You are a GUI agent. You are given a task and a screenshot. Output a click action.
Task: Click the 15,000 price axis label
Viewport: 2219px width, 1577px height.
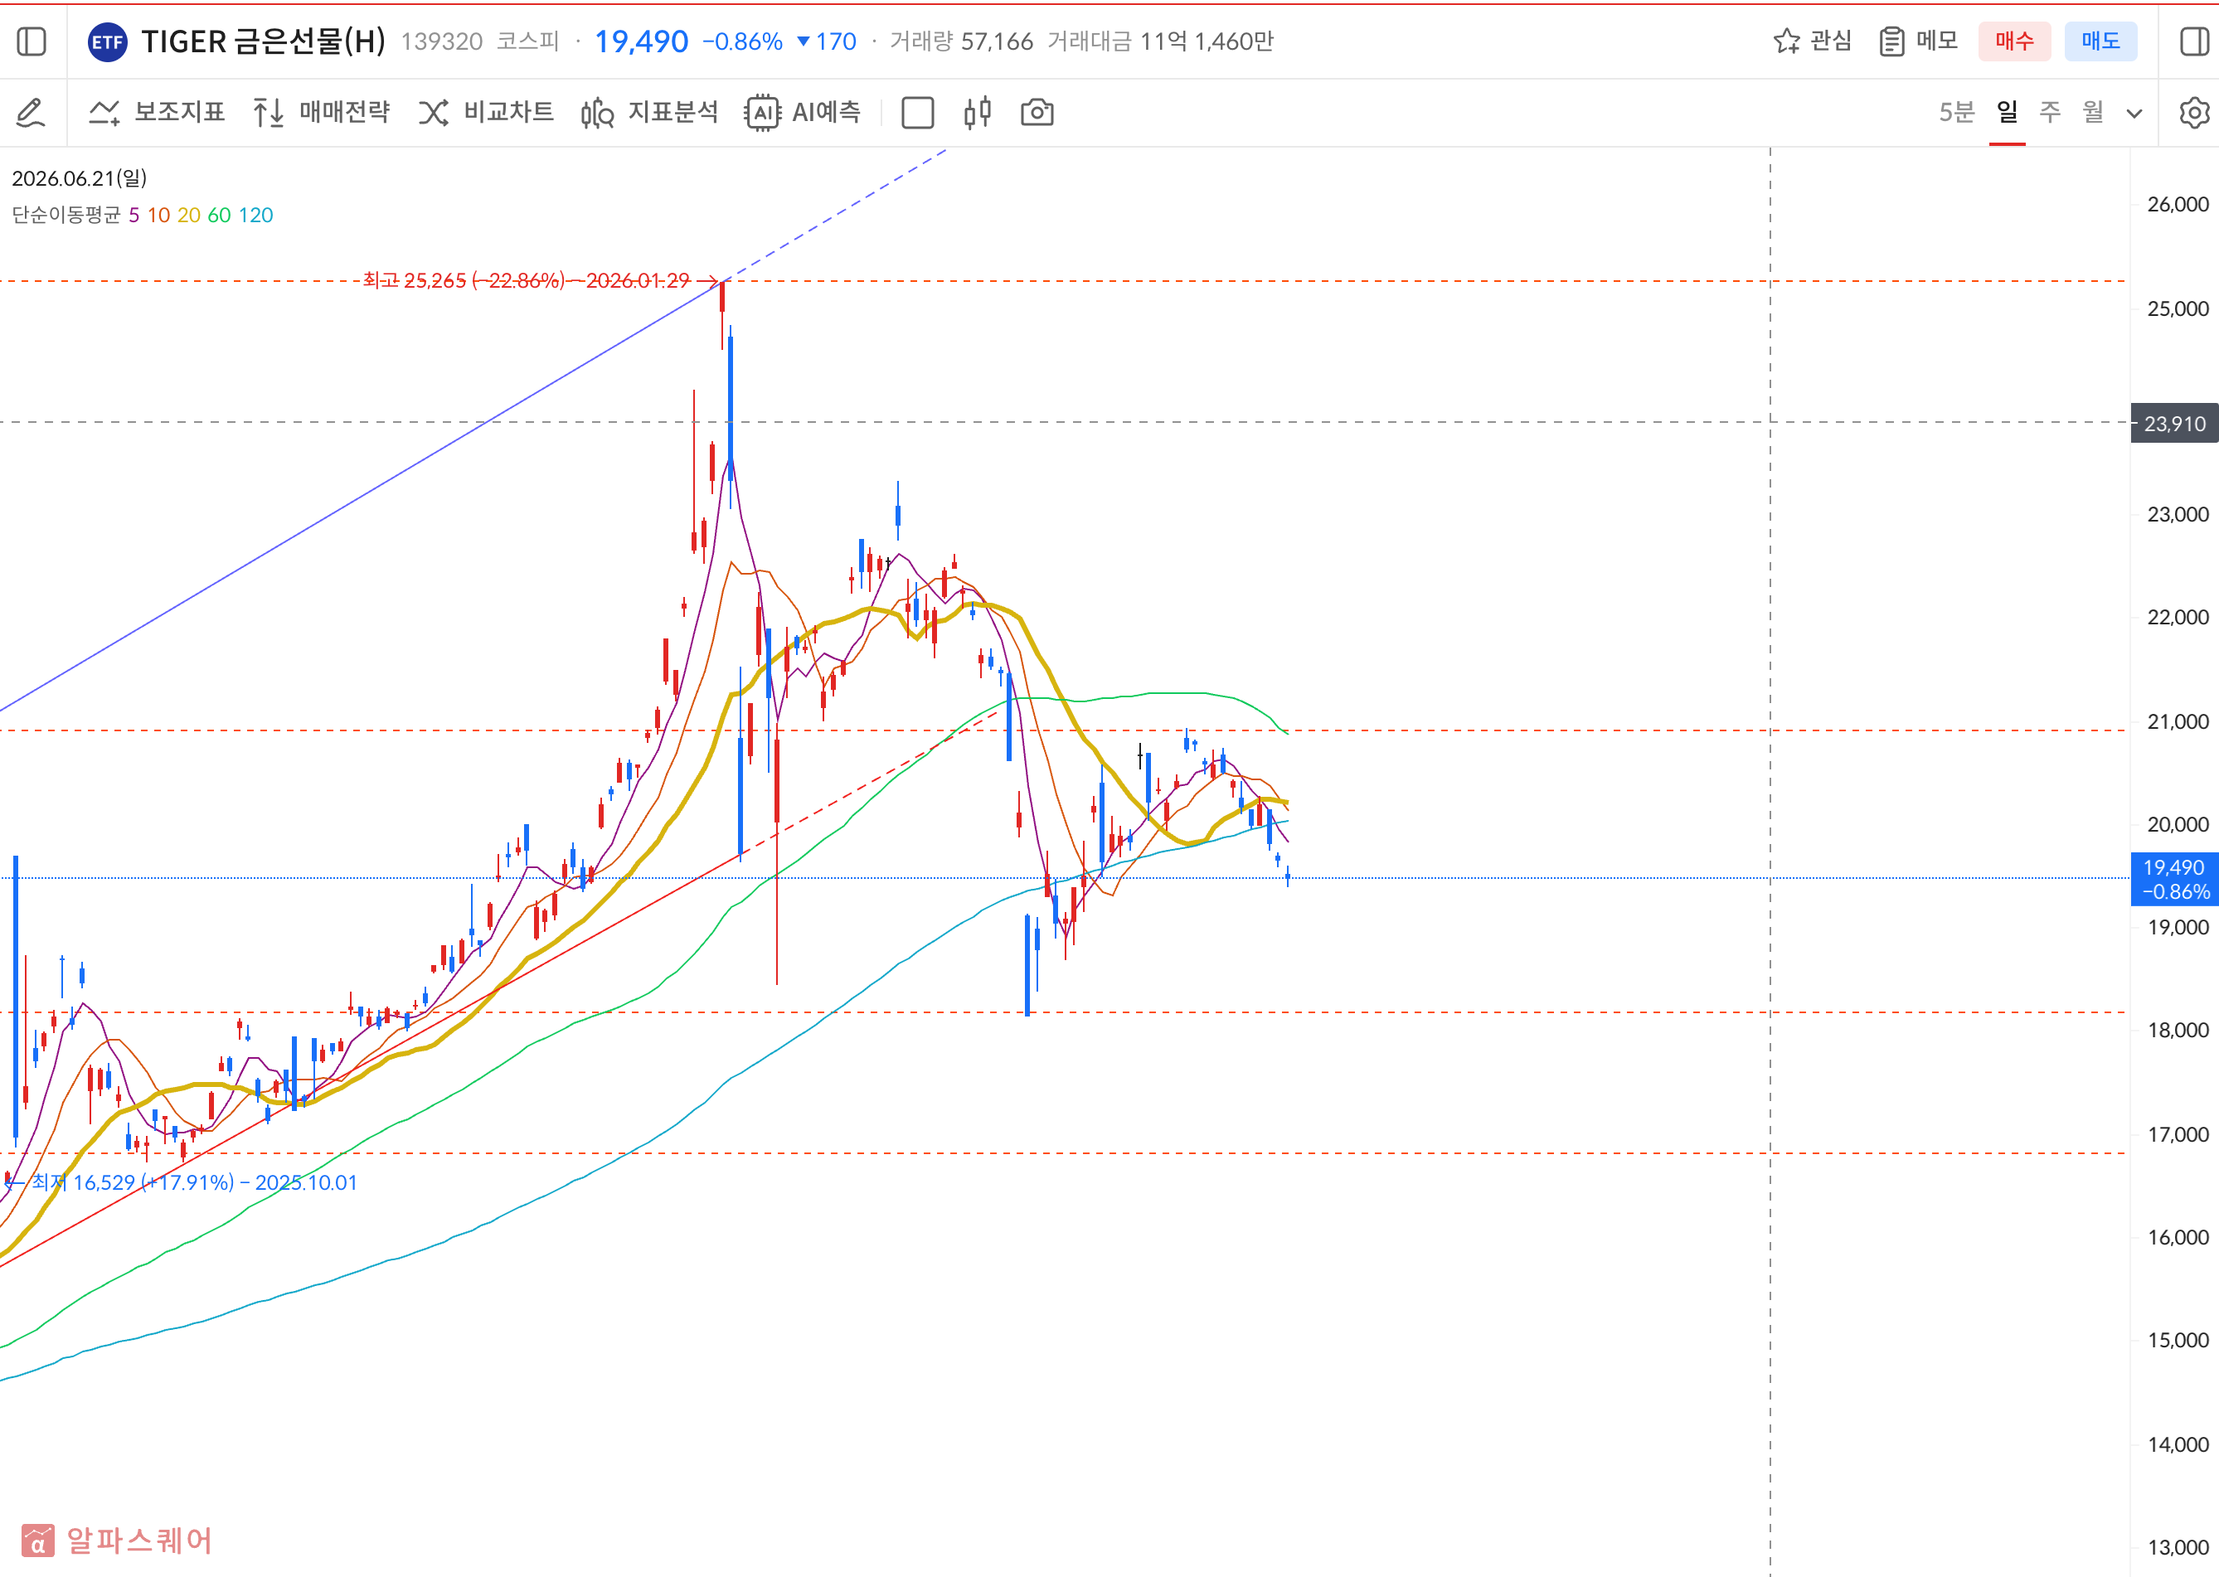[x=2178, y=1340]
